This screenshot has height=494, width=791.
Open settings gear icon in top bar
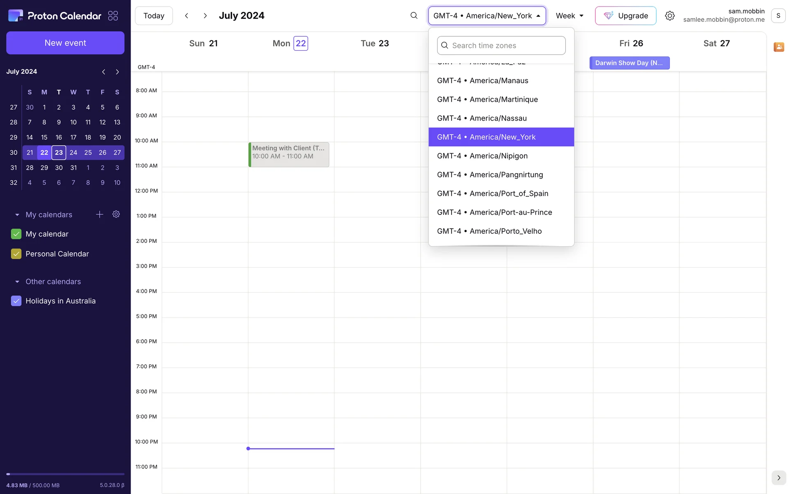pos(669,16)
